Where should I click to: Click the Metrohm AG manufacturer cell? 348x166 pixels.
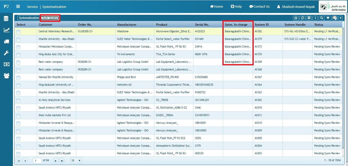(x=135, y=85)
